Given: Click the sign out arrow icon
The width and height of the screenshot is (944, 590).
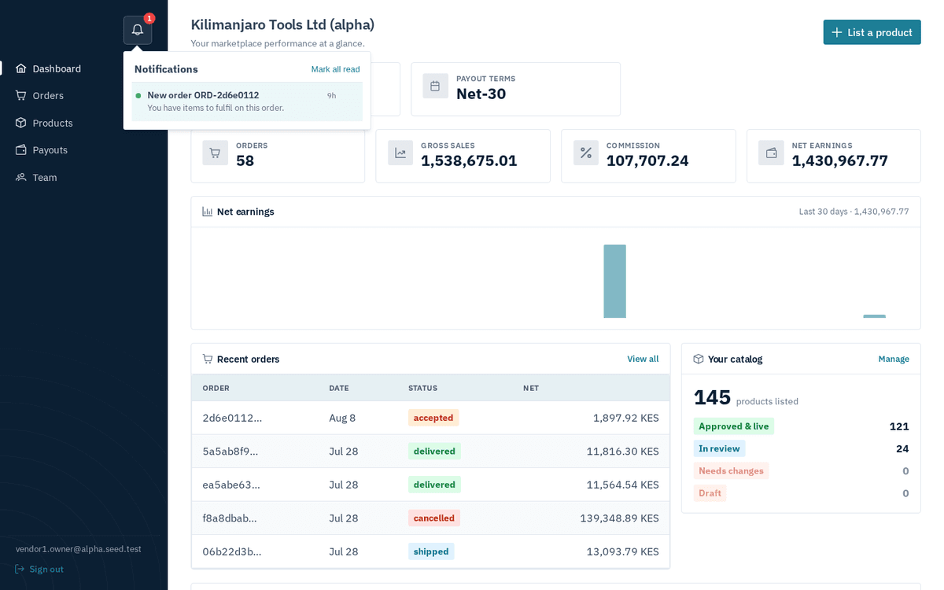Looking at the screenshot, I should point(20,569).
